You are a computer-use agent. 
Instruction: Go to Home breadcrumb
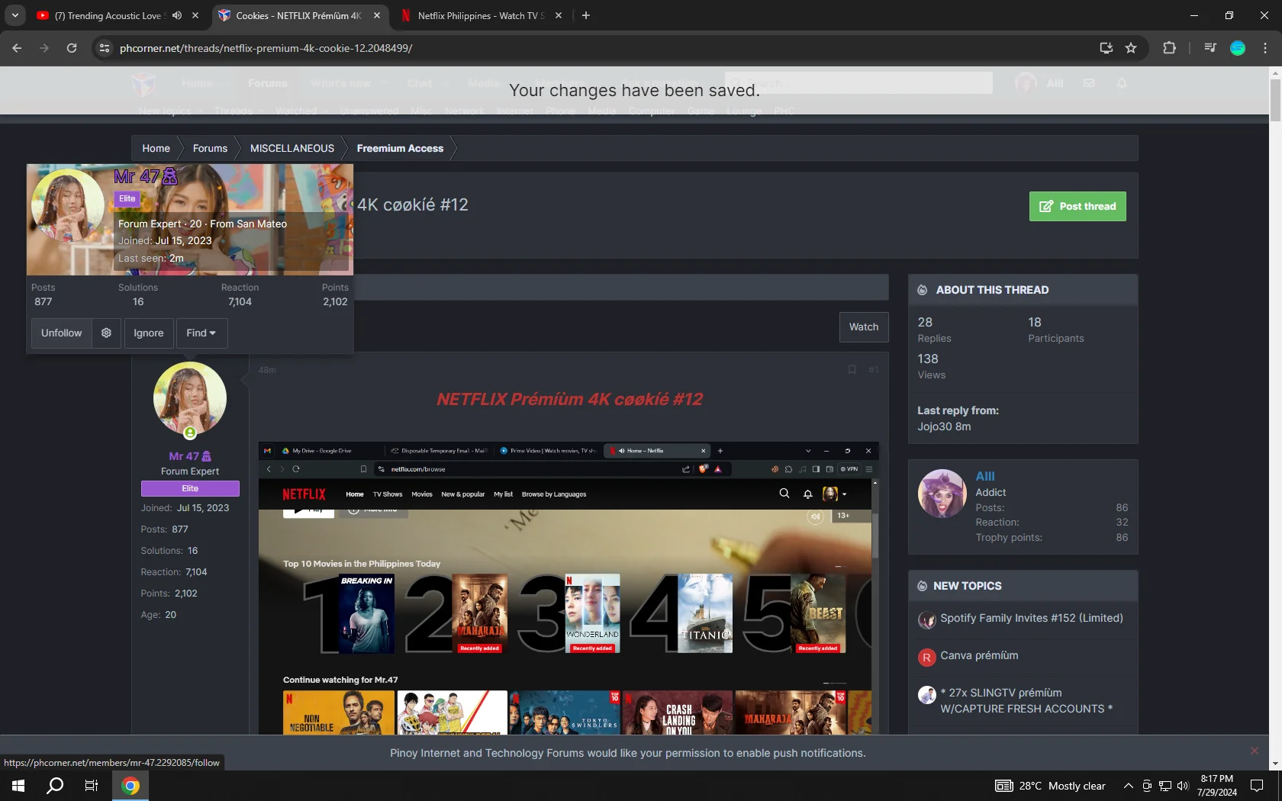coord(156,148)
